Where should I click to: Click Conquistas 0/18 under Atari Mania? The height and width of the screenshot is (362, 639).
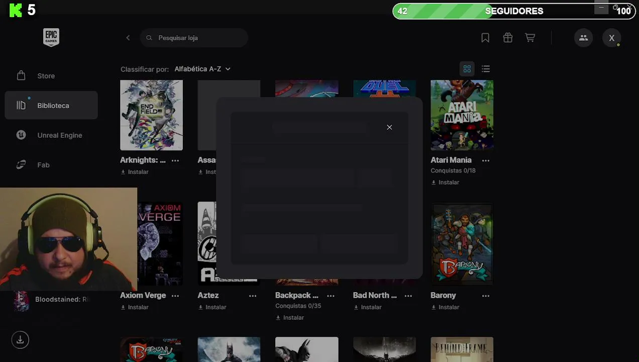[453, 171]
